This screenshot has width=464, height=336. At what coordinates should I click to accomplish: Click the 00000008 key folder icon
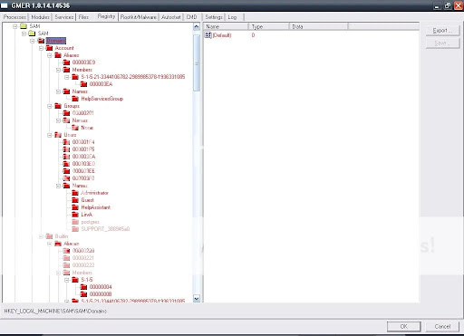point(83,294)
